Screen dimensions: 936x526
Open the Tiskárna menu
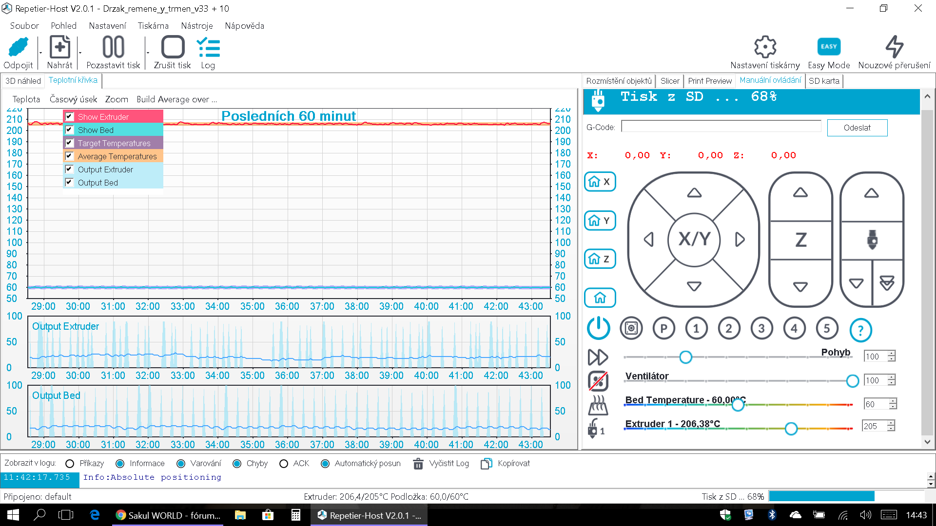[x=153, y=26]
